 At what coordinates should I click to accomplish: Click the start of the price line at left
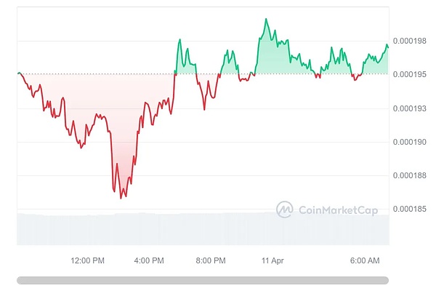pyautogui.click(x=18, y=73)
